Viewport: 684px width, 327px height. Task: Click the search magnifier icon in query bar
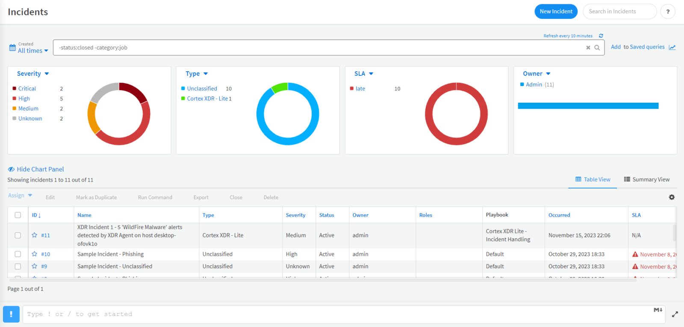click(x=597, y=48)
